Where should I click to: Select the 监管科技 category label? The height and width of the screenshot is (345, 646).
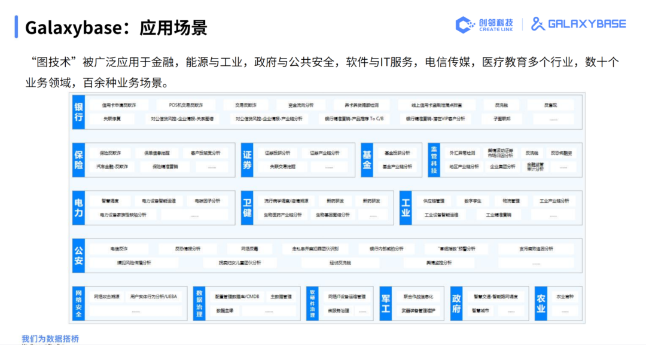434,160
